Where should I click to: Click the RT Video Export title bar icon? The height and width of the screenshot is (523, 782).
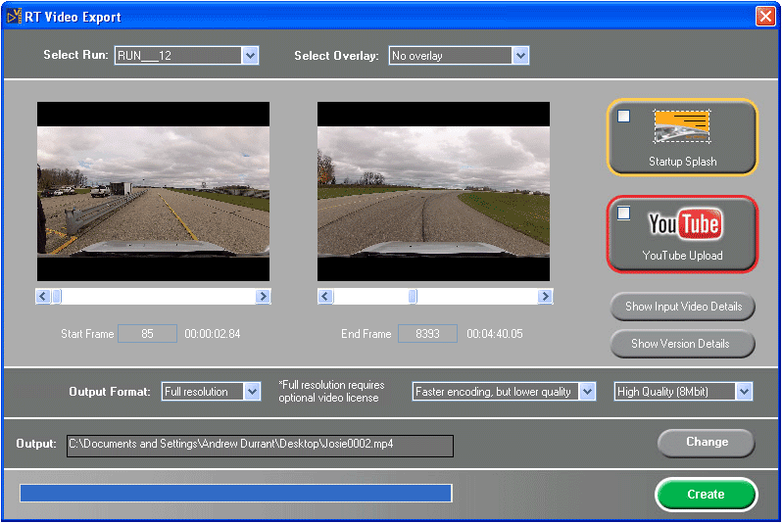click(14, 16)
